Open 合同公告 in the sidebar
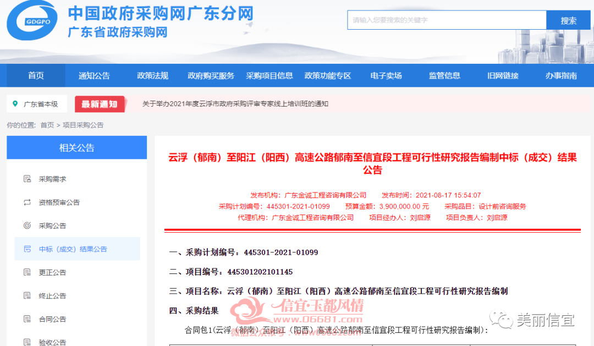Screen dimensions: 594x346 52,319
